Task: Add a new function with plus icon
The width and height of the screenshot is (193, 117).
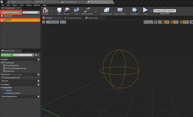Action: tap(38, 74)
